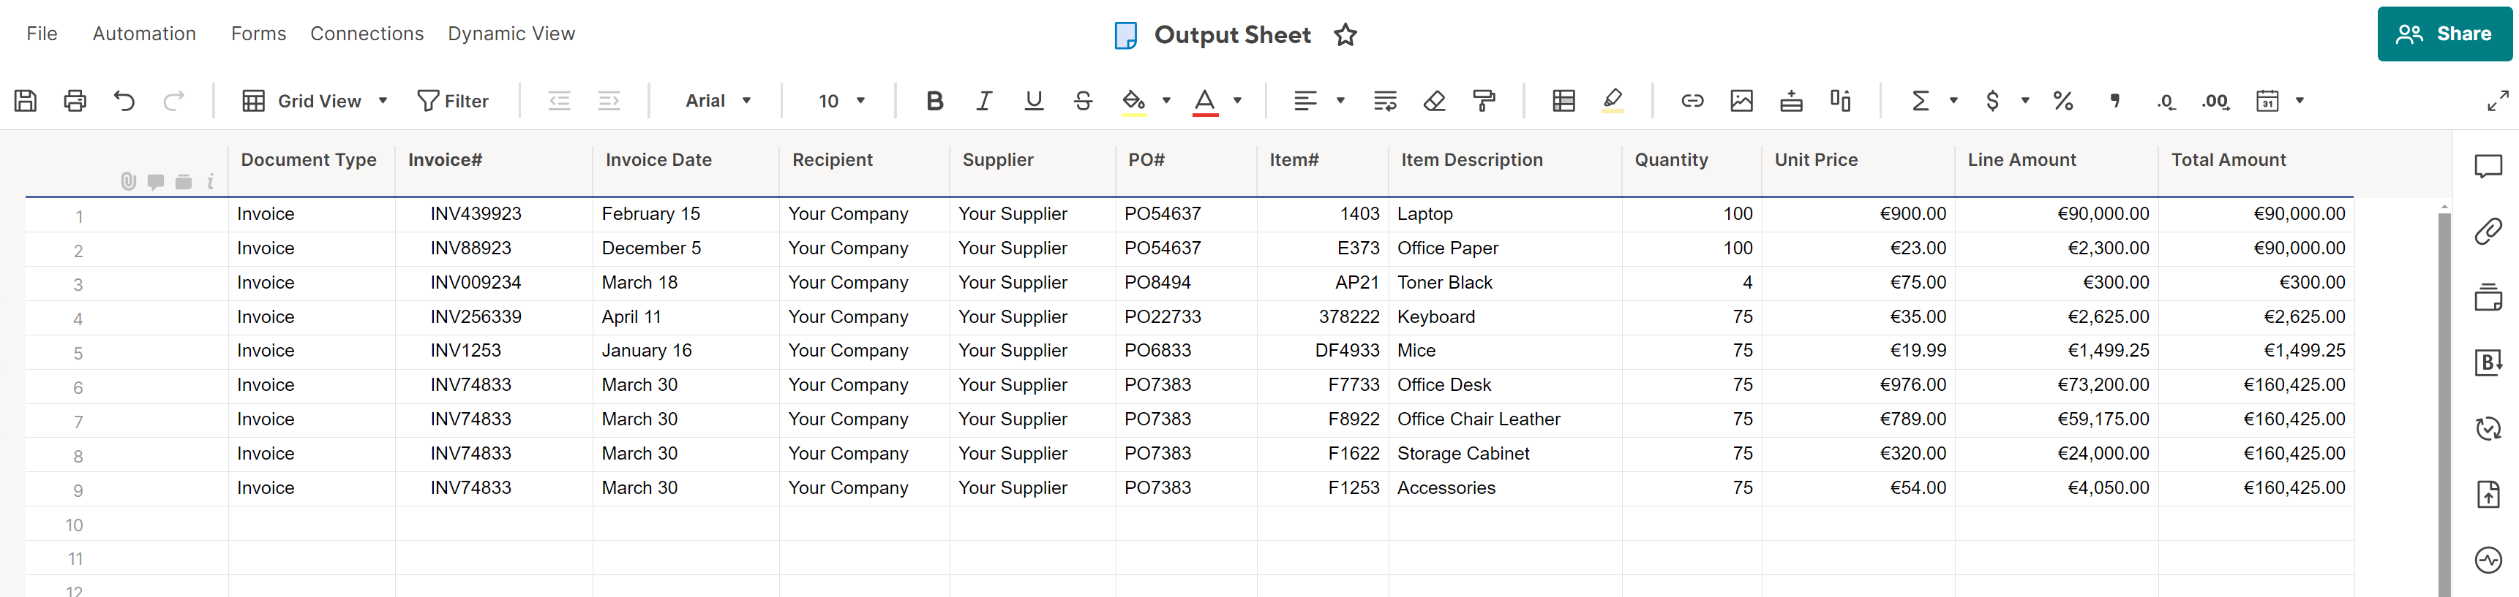
Task: Apply percentage format
Action: tap(2063, 101)
